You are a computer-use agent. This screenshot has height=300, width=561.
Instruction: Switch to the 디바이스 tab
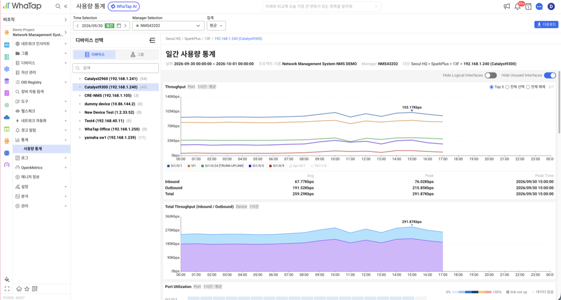[x=94, y=55]
